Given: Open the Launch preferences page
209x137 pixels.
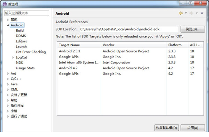Looking at the screenshot, I should pyautogui.click(x=21, y=46).
